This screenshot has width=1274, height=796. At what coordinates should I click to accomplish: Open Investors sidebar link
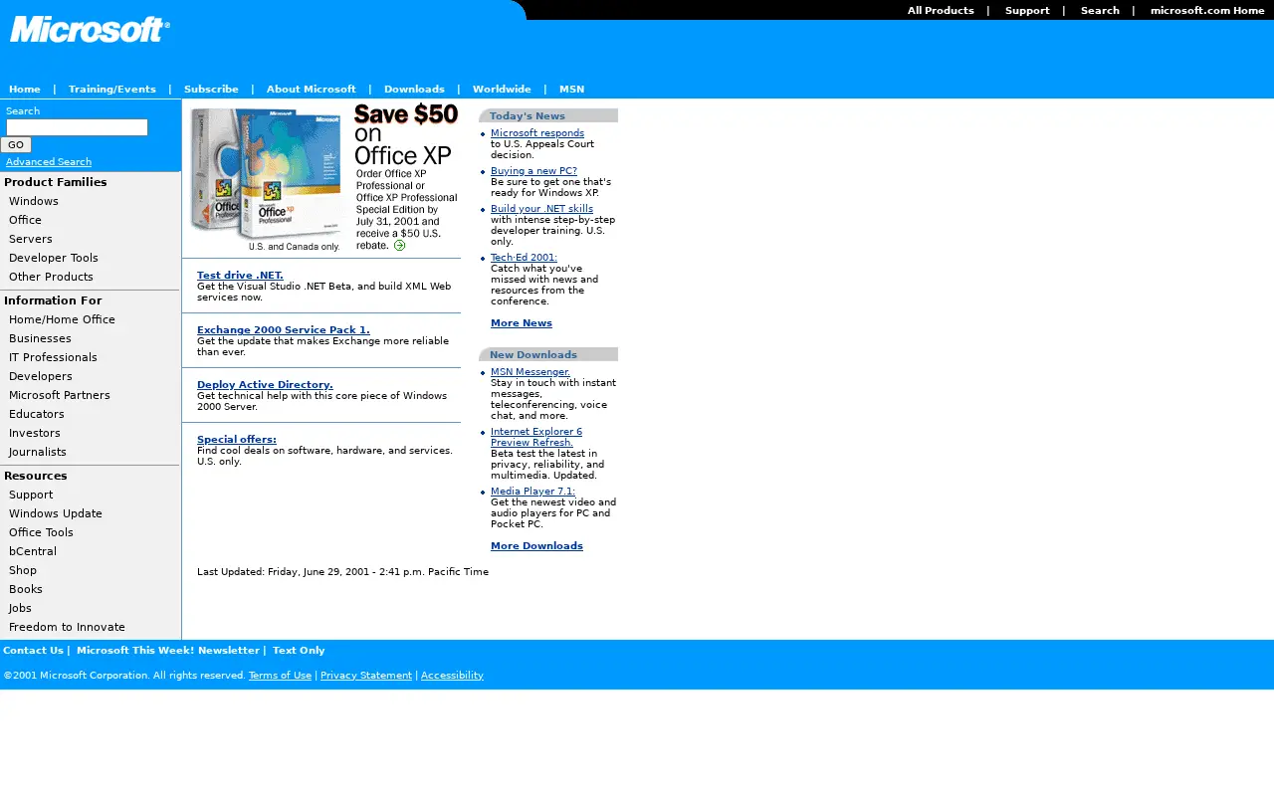point(35,433)
